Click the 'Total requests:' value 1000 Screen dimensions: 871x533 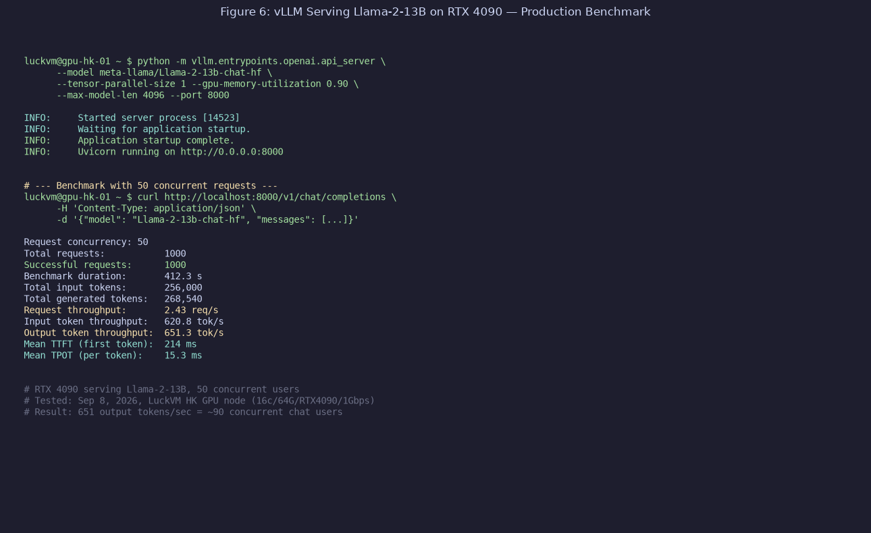click(175, 254)
